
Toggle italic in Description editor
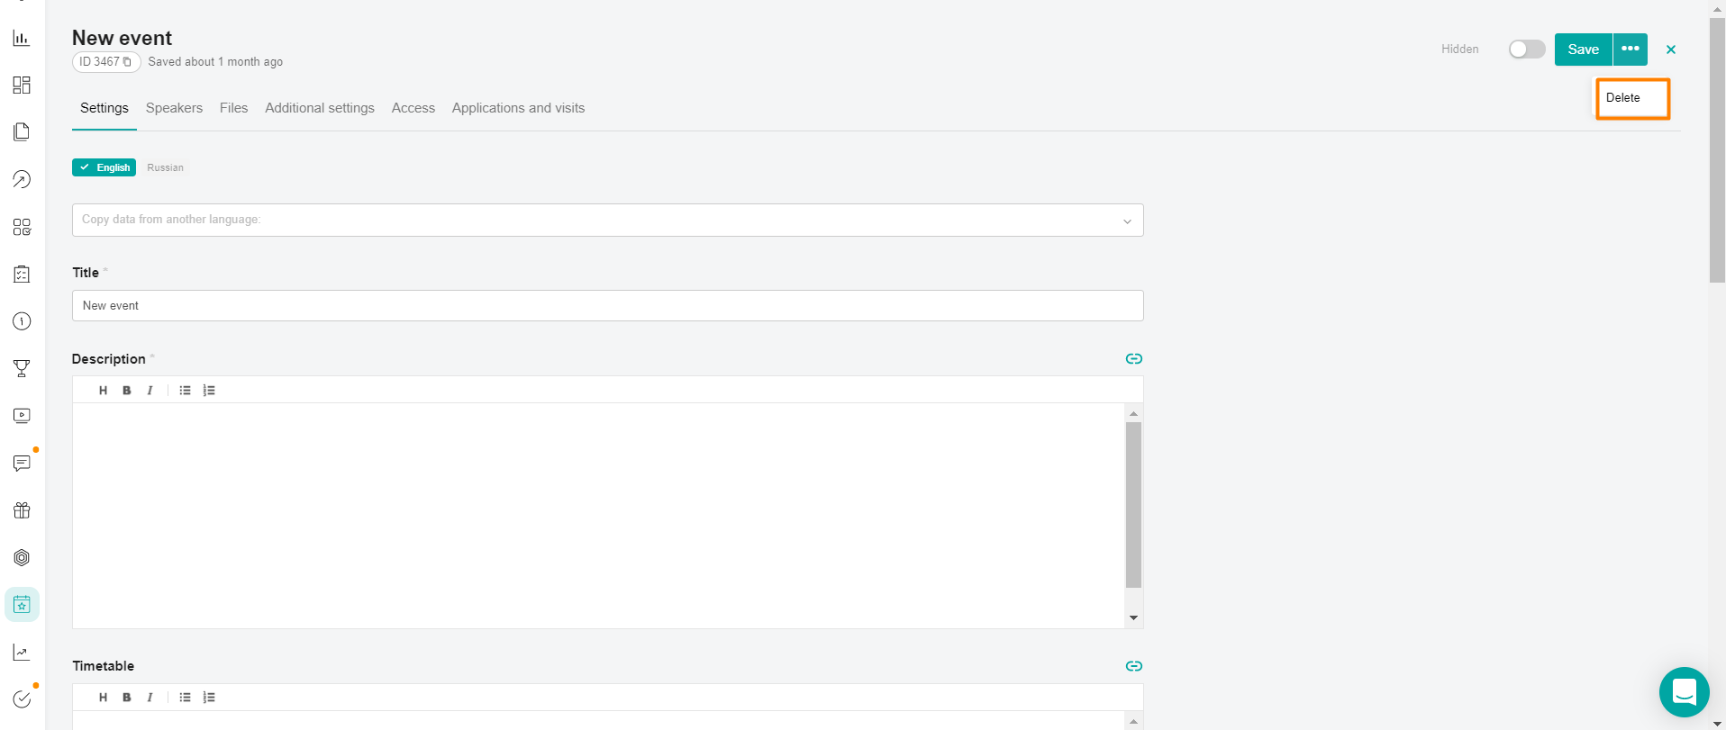coord(150,390)
